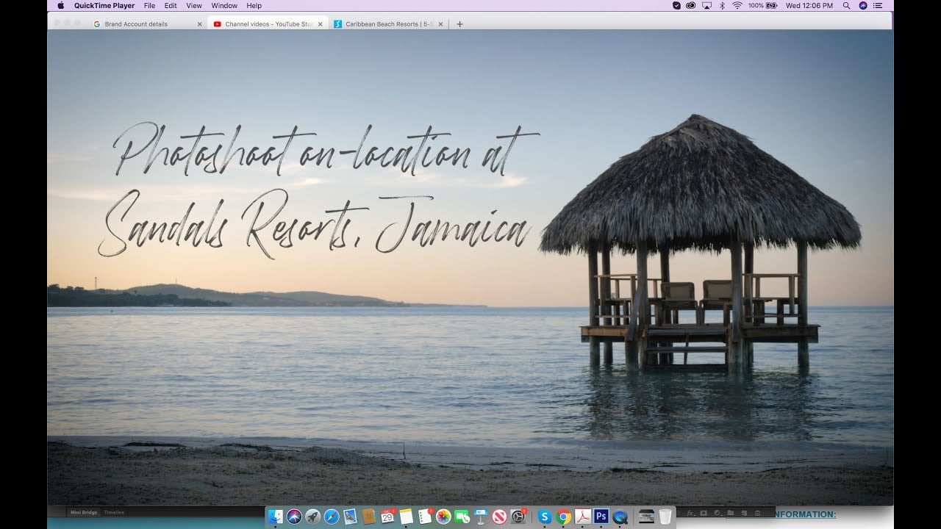Click the Siri icon in menu bar
The width and height of the screenshot is (941, 529).
(x=863, y=5)
